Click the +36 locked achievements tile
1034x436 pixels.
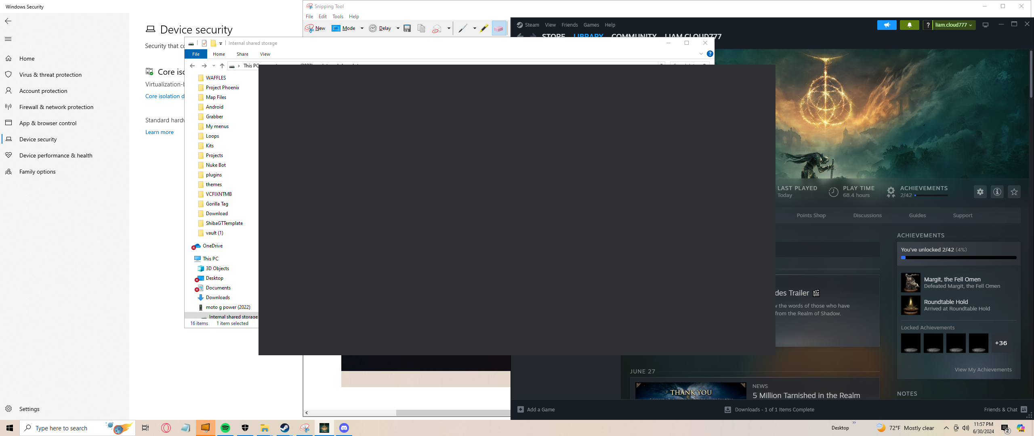(x=1001, y=343)
